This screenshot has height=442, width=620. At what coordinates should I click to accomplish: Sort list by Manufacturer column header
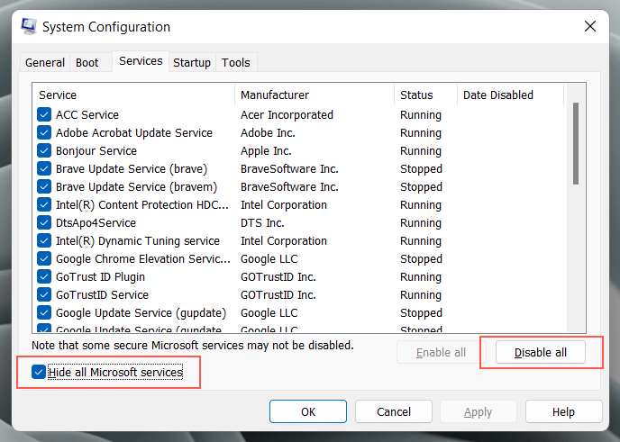coord(314,95)
